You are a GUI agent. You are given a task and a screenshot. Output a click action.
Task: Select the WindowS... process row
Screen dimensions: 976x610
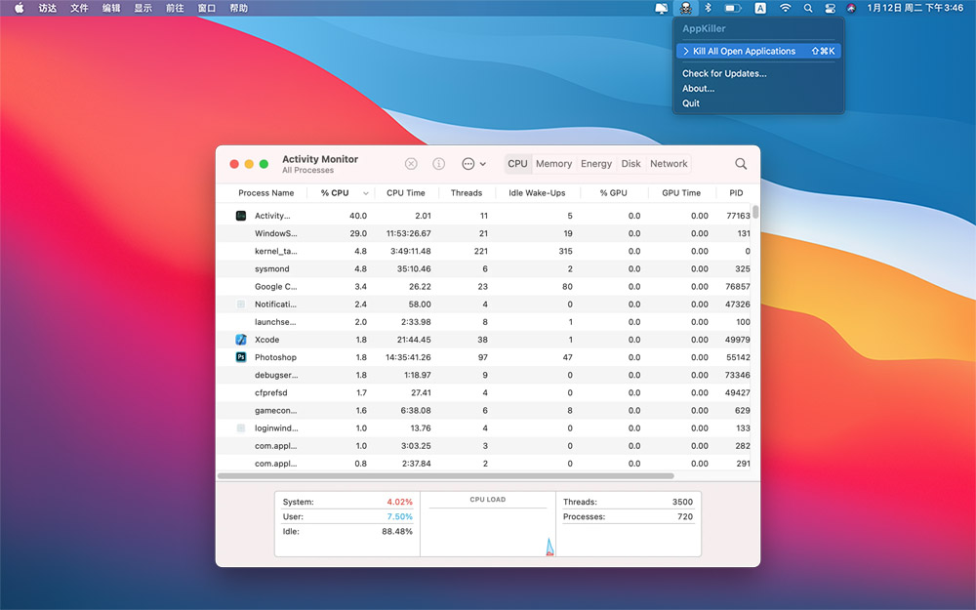click(484, 233)
